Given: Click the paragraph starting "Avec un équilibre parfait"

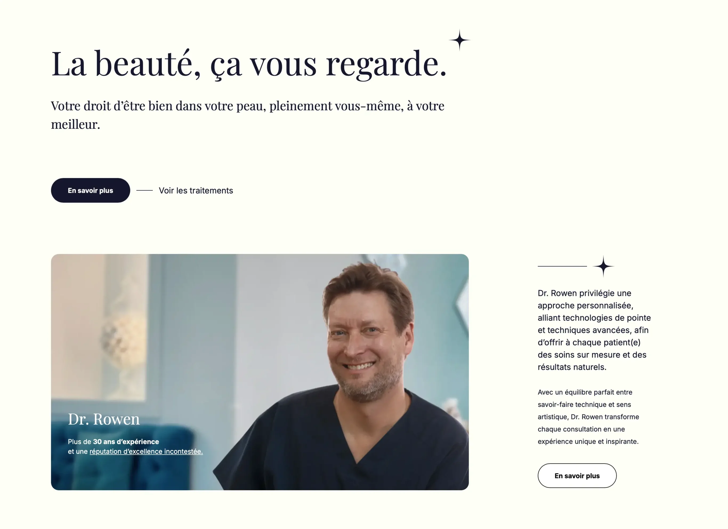Looking at the screenshot, I should click(588, 416).
